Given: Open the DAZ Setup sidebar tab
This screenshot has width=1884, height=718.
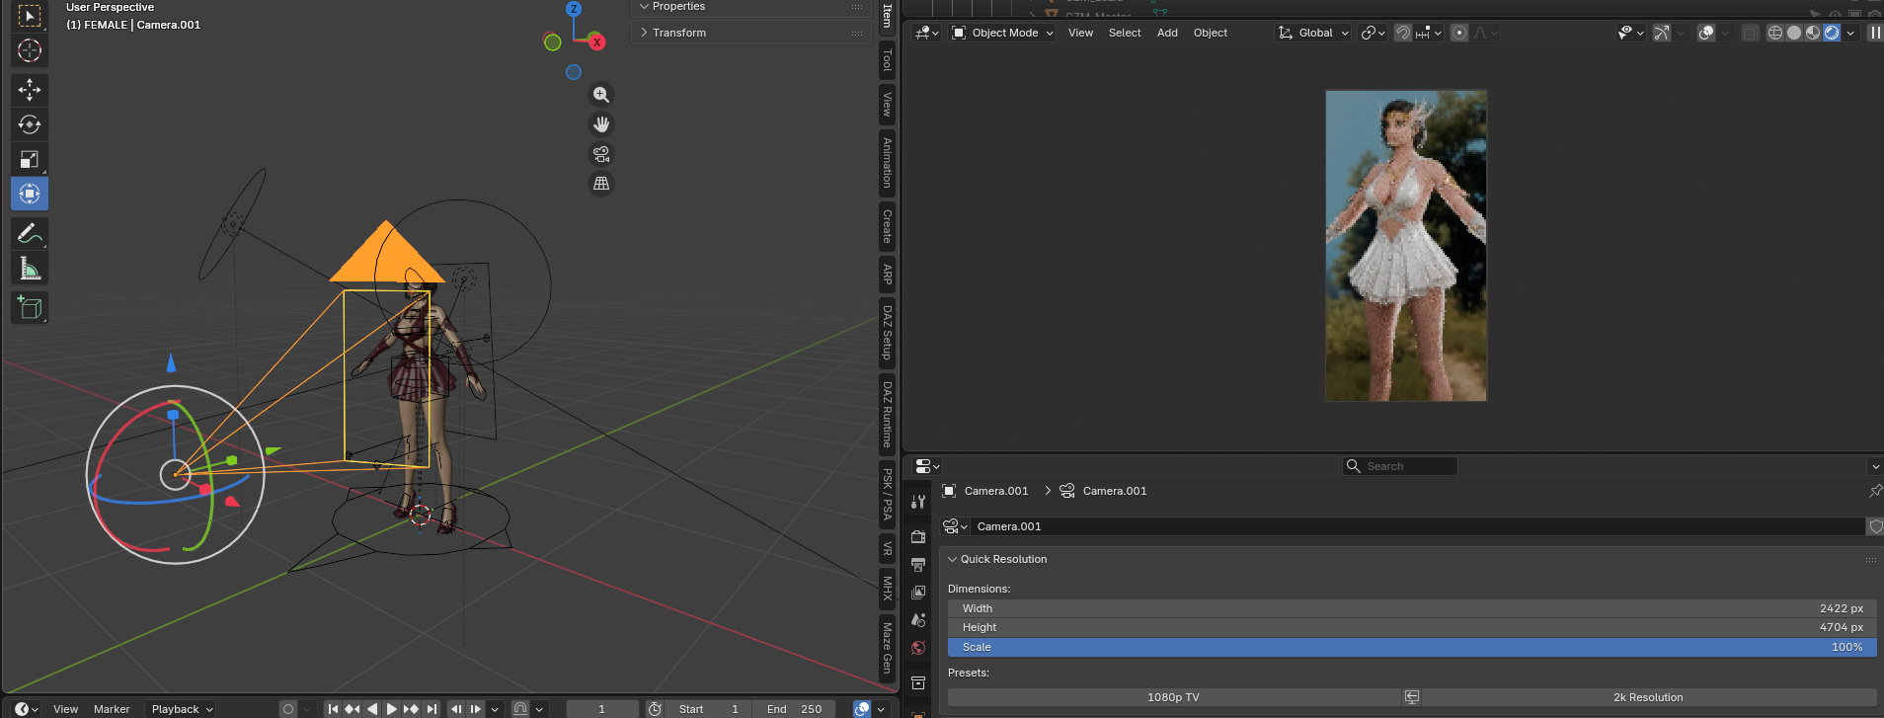Looking at the screenshot, I should [887, 333].
